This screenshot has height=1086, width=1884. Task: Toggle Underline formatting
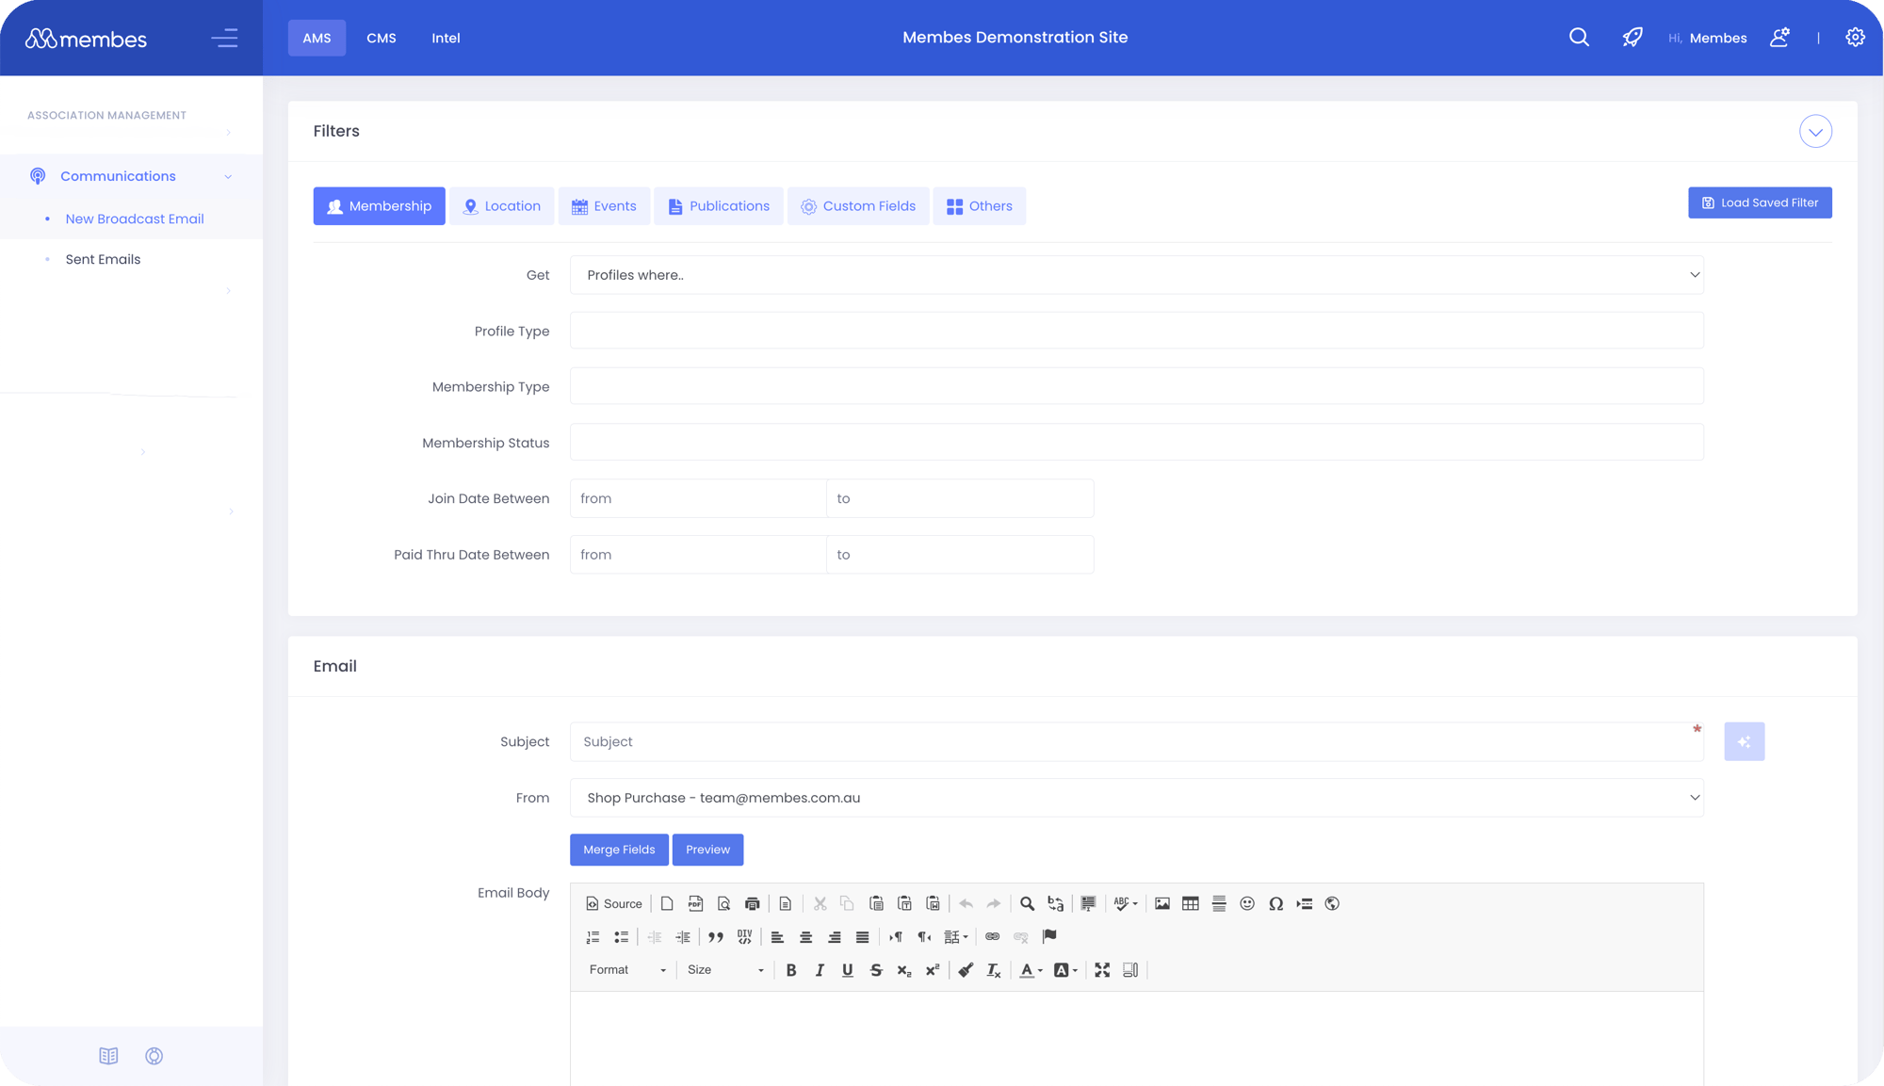pyautogui.click(x=848, y=970)
